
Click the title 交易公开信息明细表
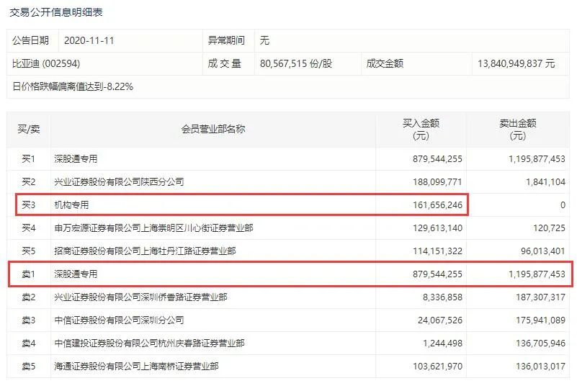pos(56,12)
